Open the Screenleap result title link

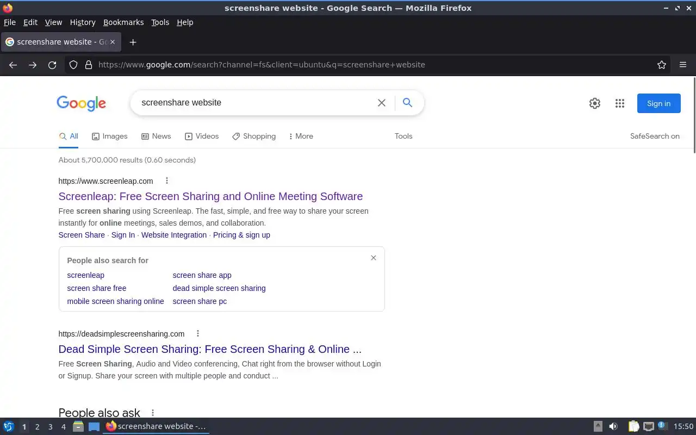pyautogui.click(x=210, y=196)
